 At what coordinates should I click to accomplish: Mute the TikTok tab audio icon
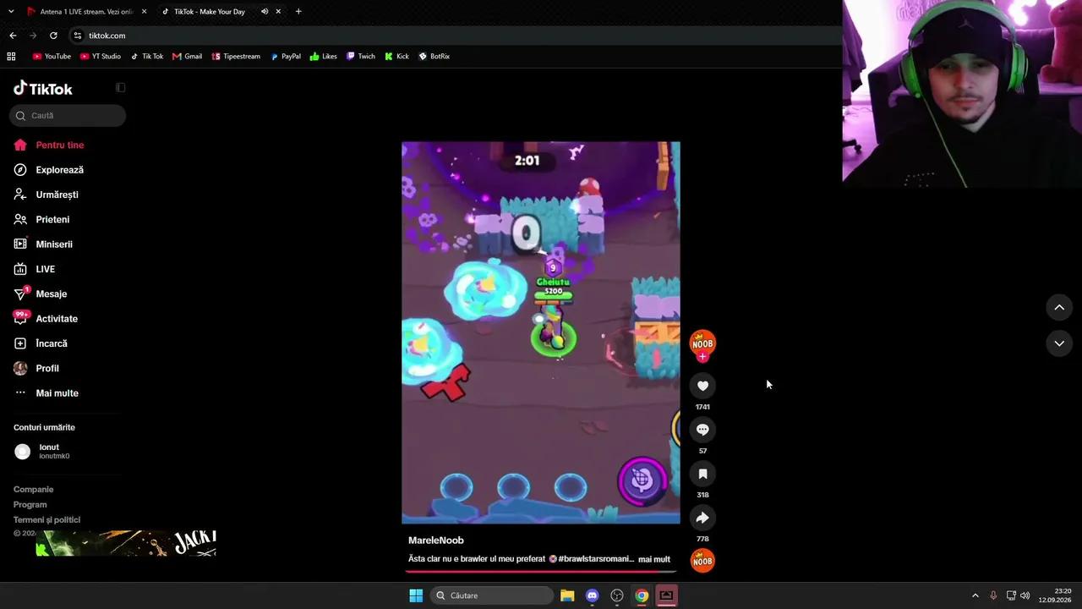click(265, 12)
